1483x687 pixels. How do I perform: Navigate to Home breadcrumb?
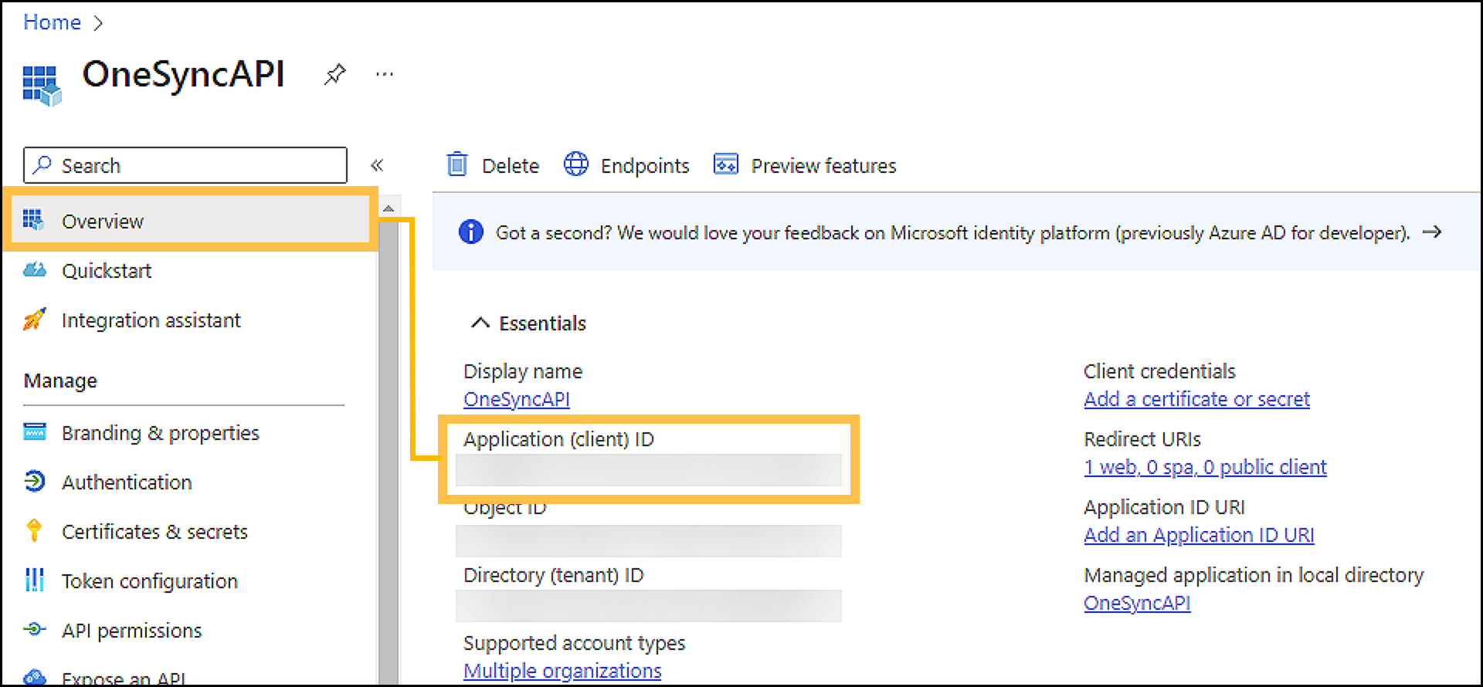pyautogui.click(x=52, y=22)
